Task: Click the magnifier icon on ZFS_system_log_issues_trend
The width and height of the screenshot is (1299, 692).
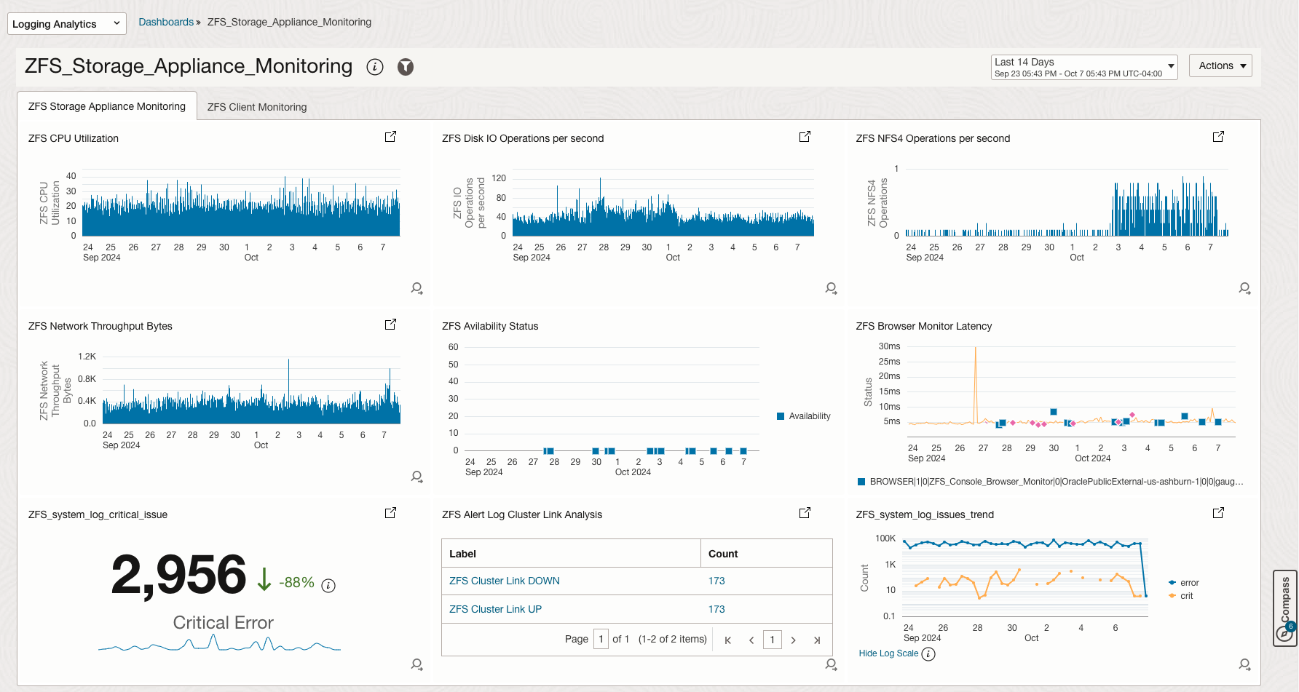Action: tap(1244, 664)
